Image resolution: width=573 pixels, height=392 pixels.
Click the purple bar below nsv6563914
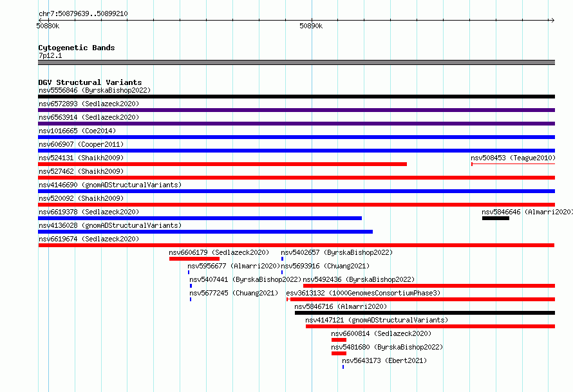pos(296,124)
